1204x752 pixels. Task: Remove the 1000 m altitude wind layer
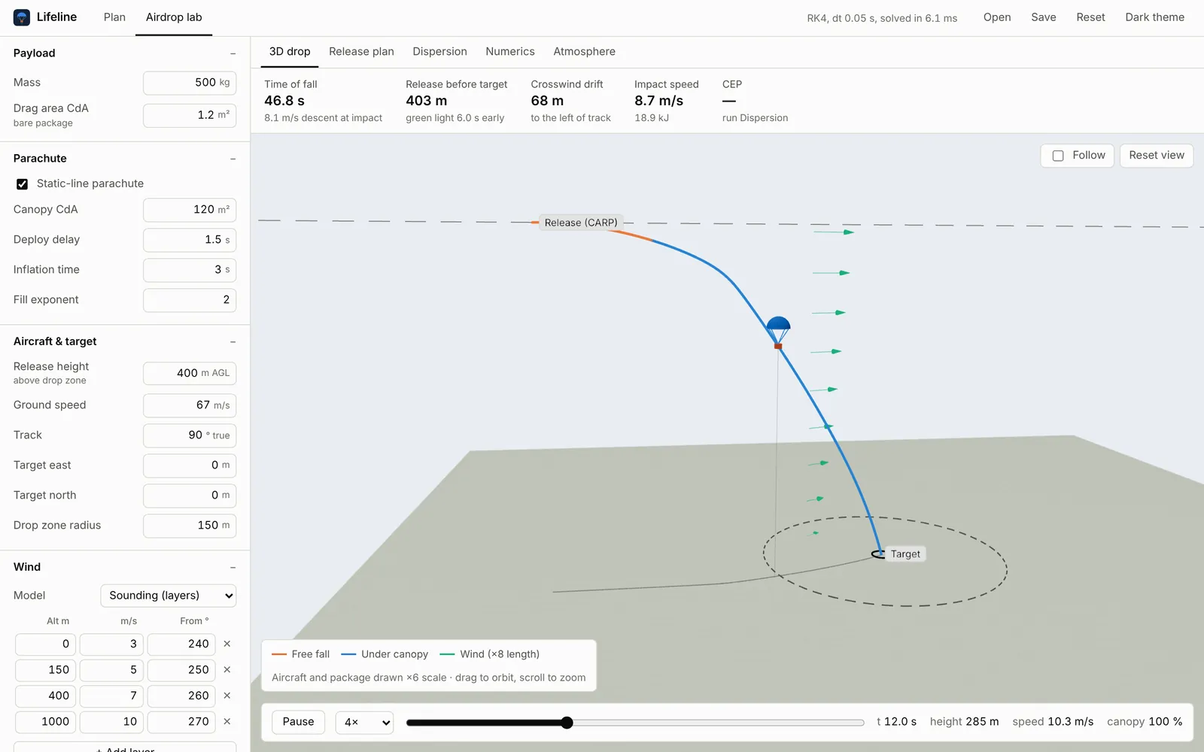(227, 721)
